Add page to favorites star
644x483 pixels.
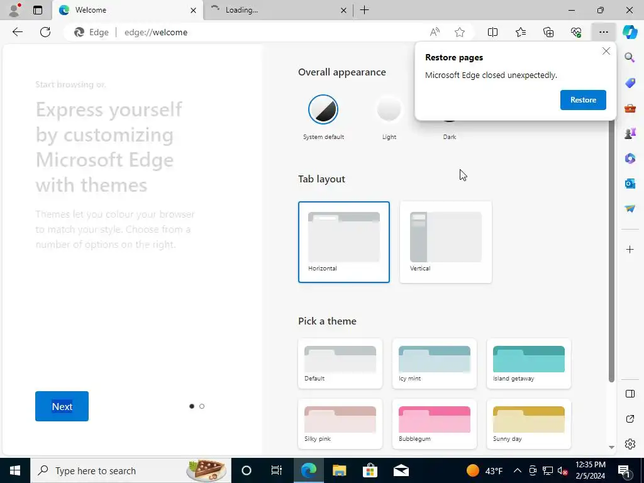pos(460,32)
